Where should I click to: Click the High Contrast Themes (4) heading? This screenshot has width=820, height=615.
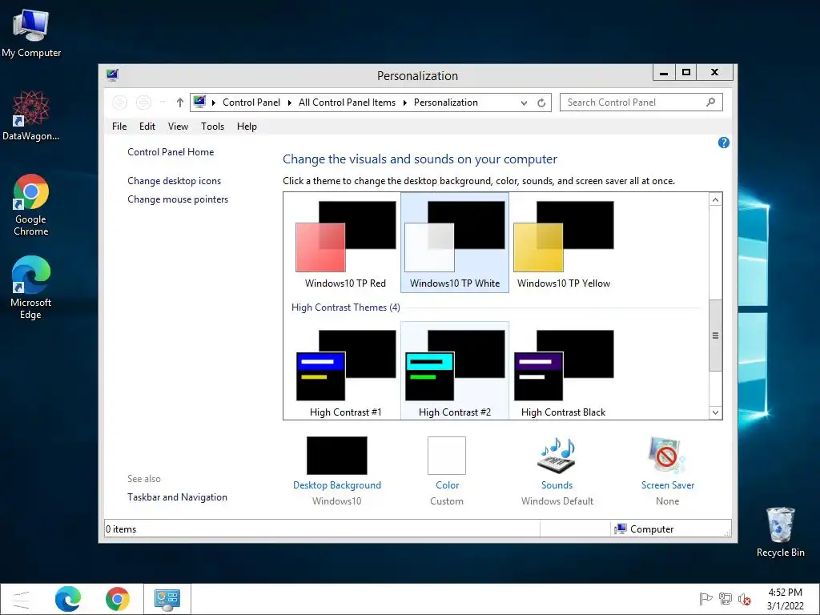tap(346, 307)
